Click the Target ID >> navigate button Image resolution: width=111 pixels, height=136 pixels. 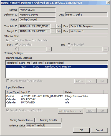pyautogui.click(x=59, y=31)
